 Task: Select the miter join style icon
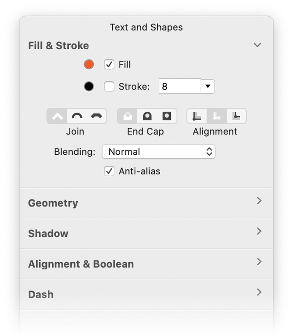(57, 116)
